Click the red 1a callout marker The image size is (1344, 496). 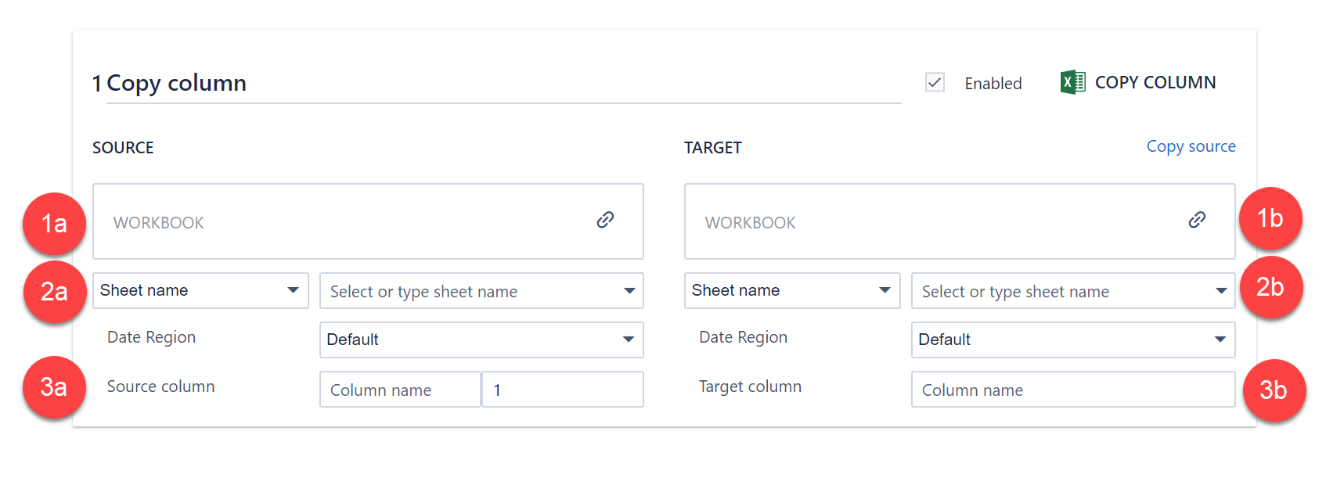(54, 224)
